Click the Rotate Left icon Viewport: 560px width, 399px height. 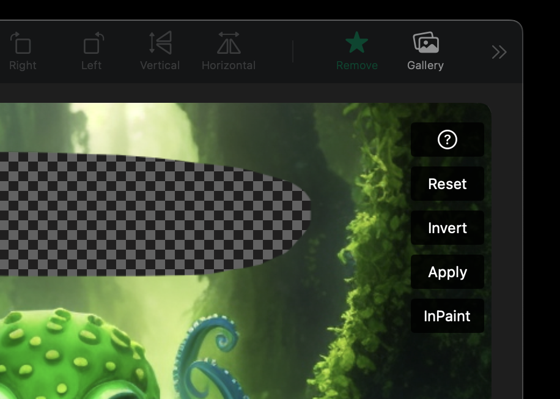92,44
